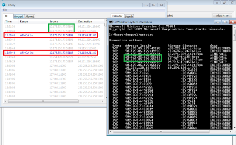Select the 15:50:27 history row
Screen dimensions: 236x145
tap(54, 44)
